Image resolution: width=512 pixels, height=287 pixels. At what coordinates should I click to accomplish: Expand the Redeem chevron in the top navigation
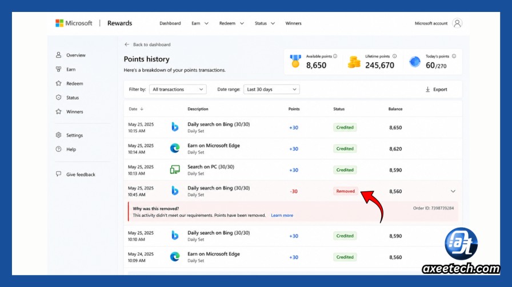tap(242, 23)
